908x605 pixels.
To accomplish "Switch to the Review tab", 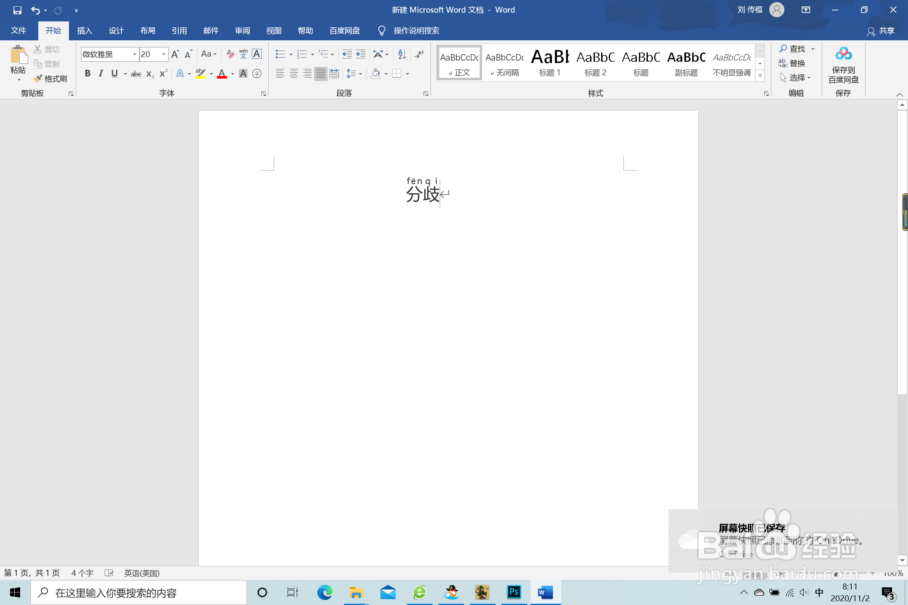I will pyautogui.click(x=242, y=31).
